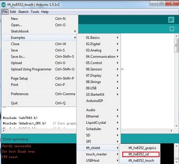Viewport: 179px width, 164px height.
Task: Choose New from the File menu
Action: tap(39, 19)
